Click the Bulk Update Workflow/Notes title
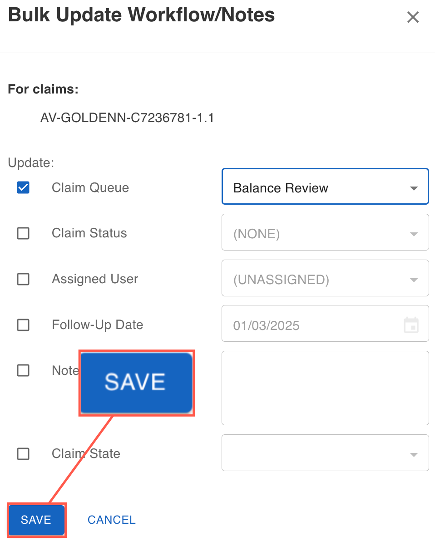Image resolution: width=435 pixels, height=541 pixels. coord(141,15)
